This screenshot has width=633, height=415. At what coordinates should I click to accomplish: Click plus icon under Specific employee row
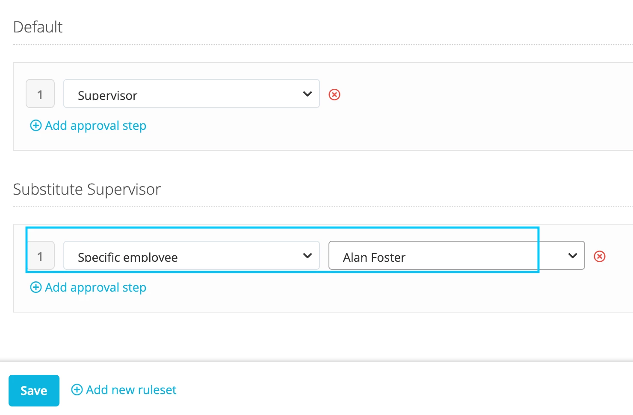coord(36,287)
